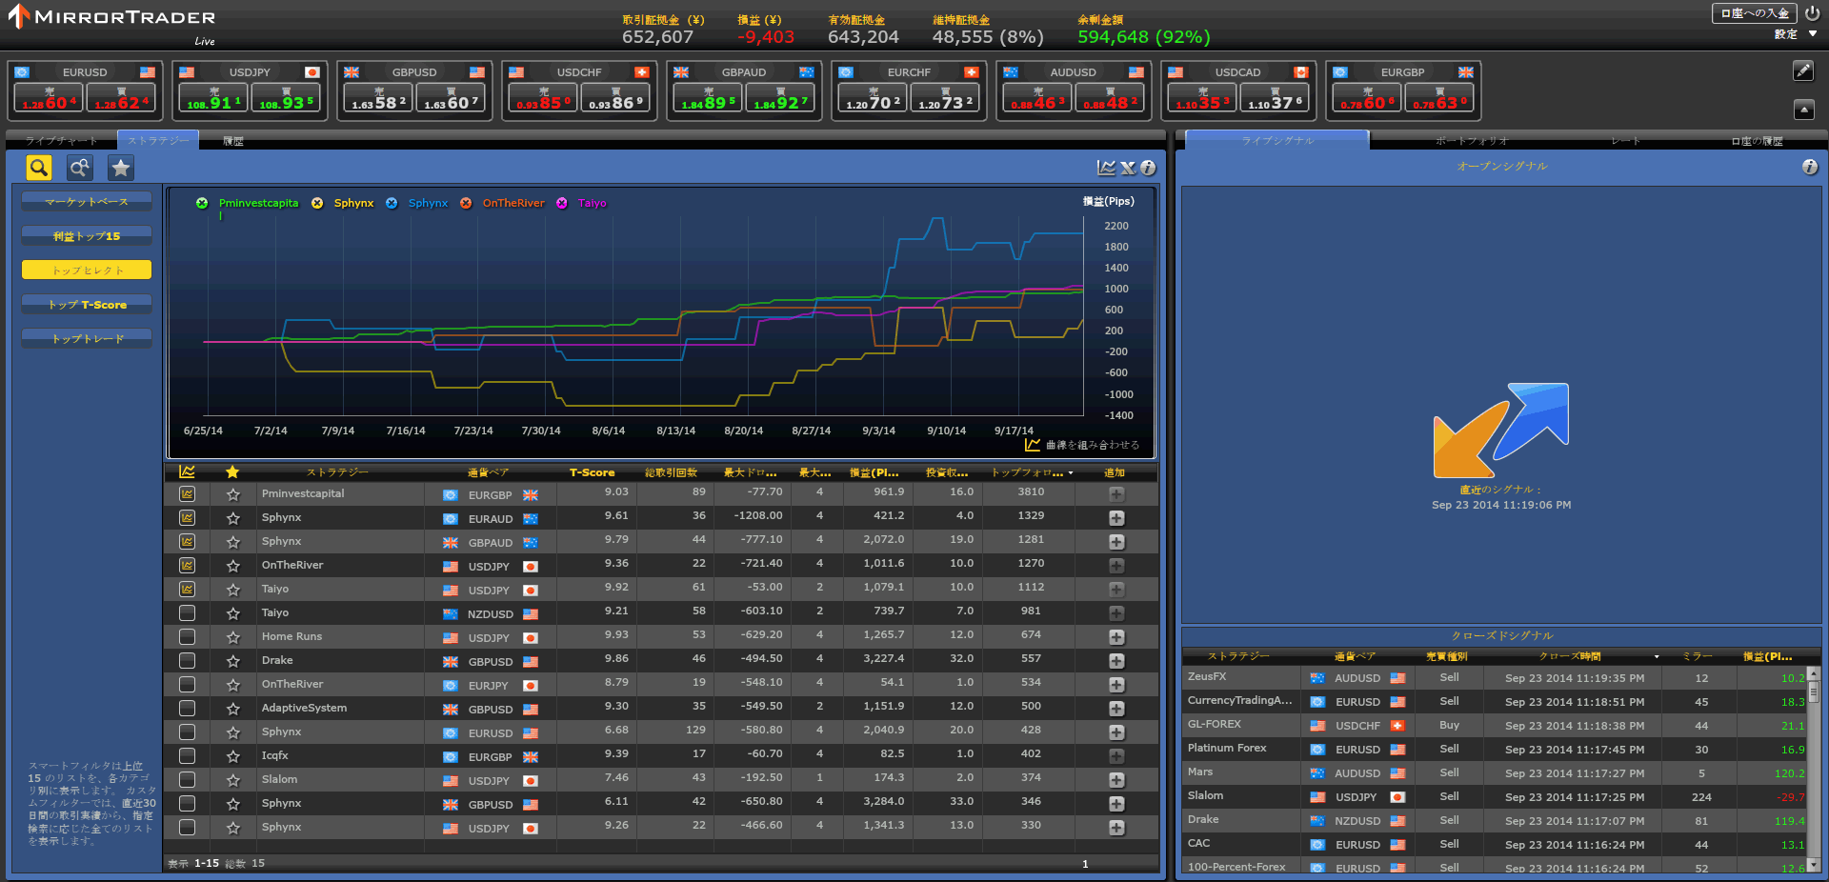Select the top T-Score filter button
Viewport: 1829px width, 882px height.
click(x=87, y=305)
